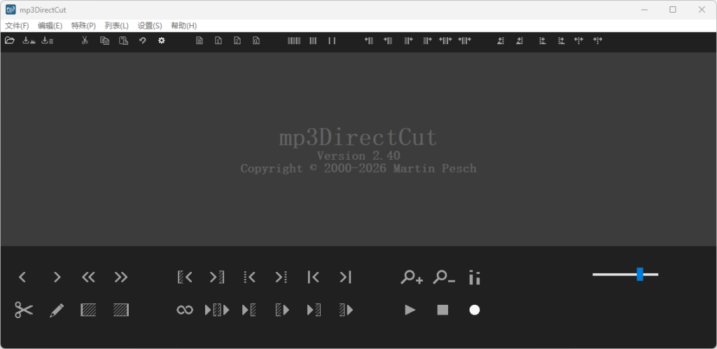717x349 pixels.
Task: Click the copy icon in top toolbar
Action: coord(105,41)
